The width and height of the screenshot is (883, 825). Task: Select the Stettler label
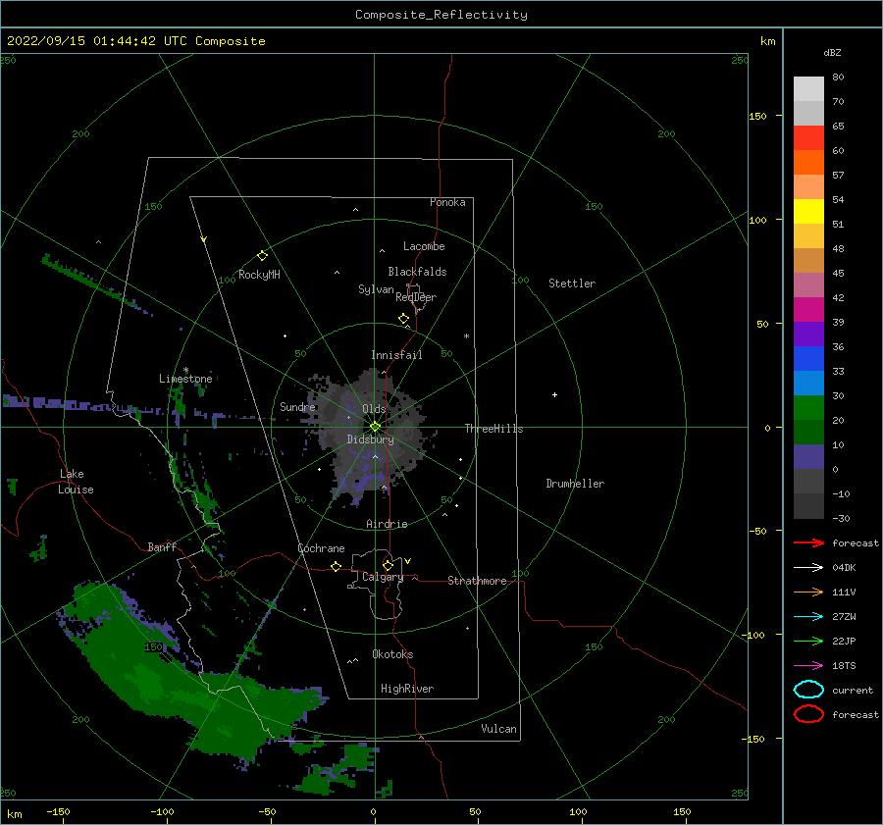572,284
